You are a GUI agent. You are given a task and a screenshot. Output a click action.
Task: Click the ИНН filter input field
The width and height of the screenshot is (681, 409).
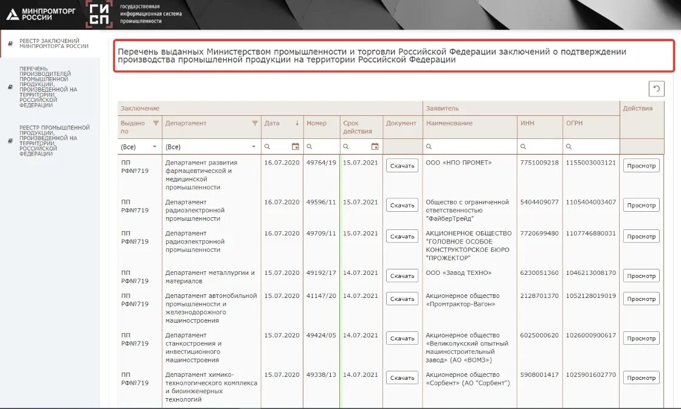pos(540,147)
